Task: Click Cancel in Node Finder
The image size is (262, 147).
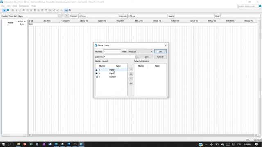Action: (x=160, y=57)
